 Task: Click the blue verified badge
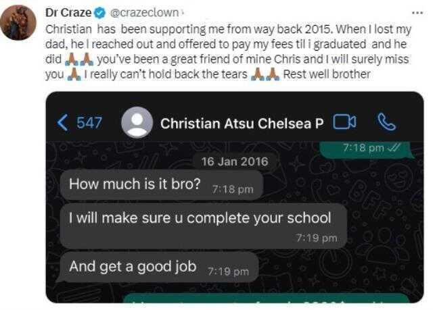99,13
